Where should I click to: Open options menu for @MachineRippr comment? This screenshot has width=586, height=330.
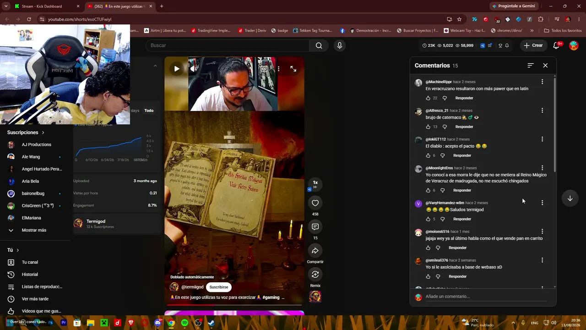[x=542, y=82]
